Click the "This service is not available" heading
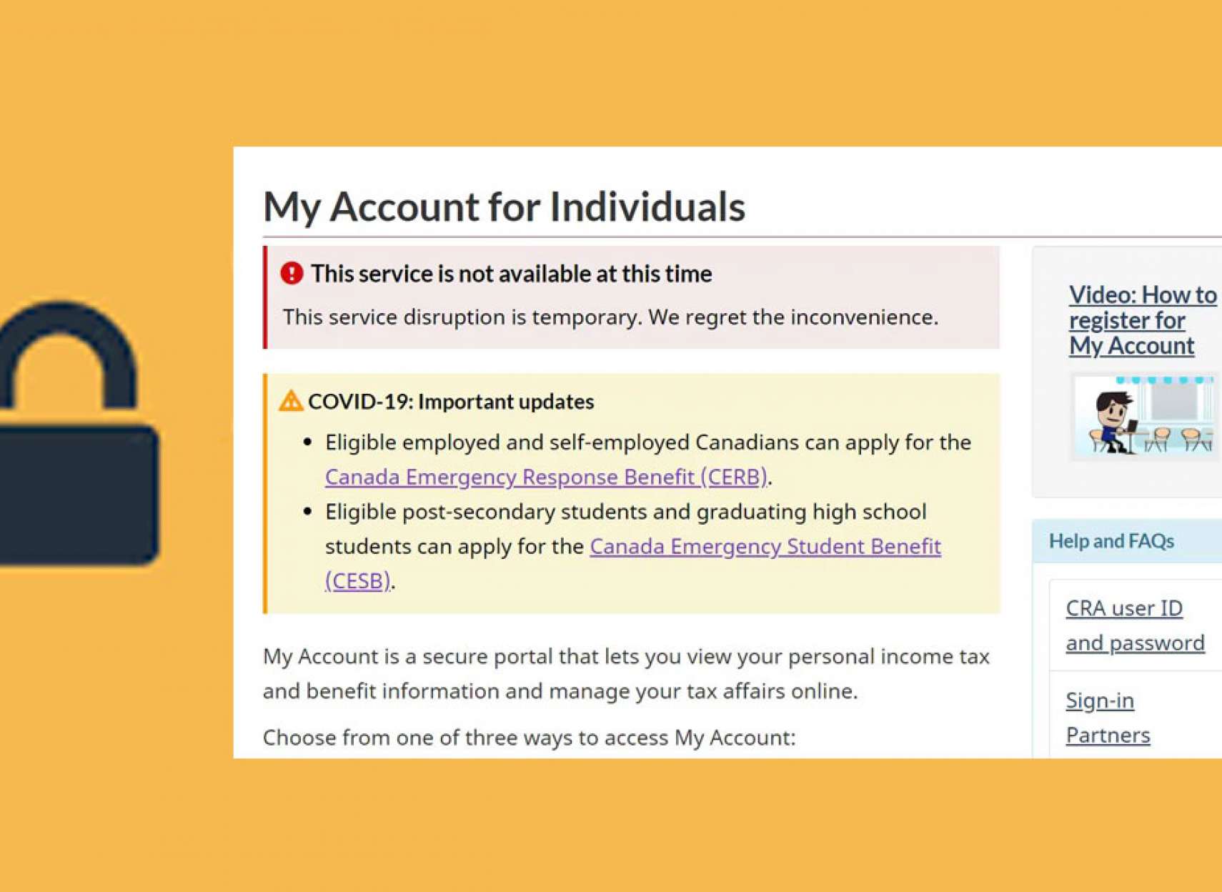The width and height of the screenshot is (1222, 892). 511,274
